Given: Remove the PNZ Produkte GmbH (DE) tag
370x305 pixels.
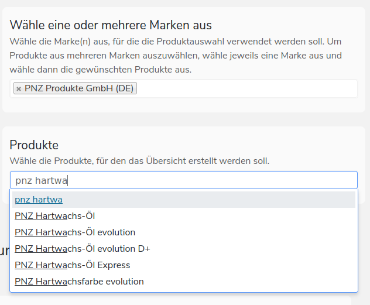Looking at the screenshot, I should pos(19,89).
